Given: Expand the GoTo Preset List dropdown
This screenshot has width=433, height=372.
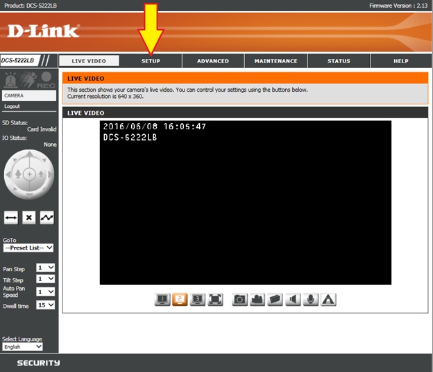Looking at the screenshot, I should [28, 248].
